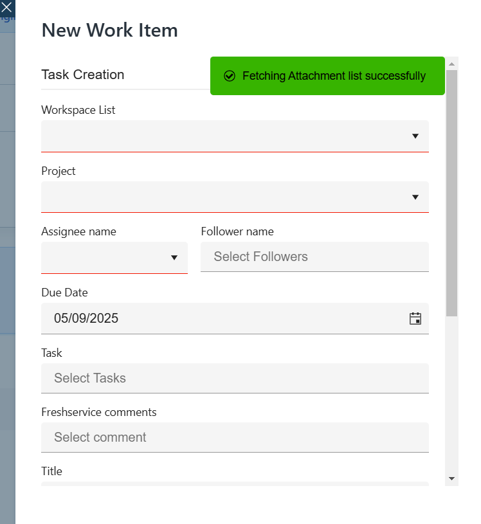
Task: Click the New Work Item heading
Action: tap(109, 30)
